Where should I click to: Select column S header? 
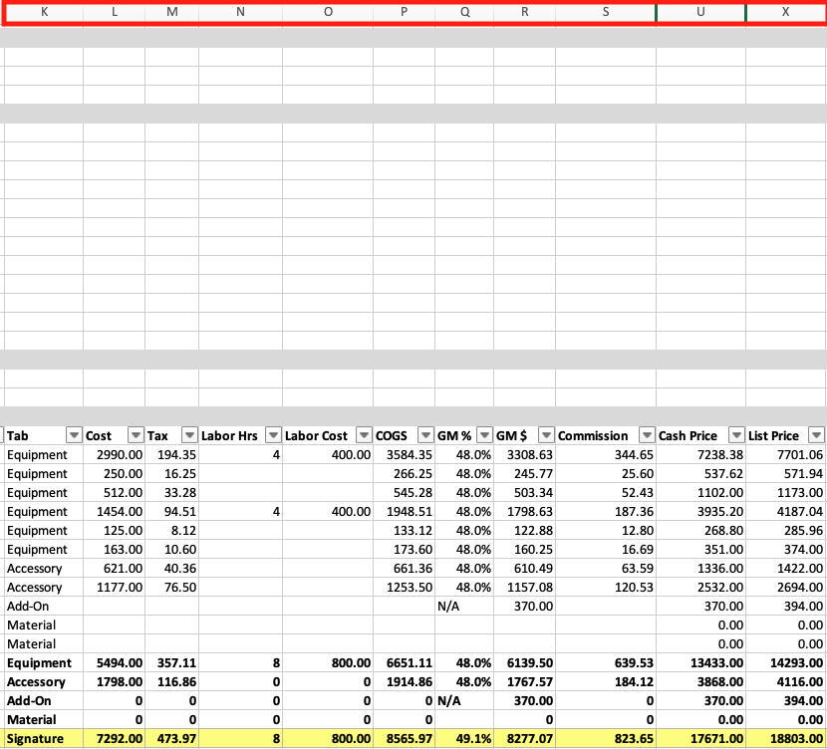606,12
